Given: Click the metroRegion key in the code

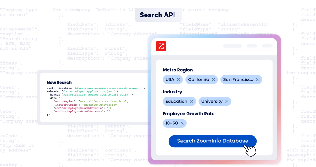Looking at the screenshot, I should pyautogui.click(x=65, y=101).
